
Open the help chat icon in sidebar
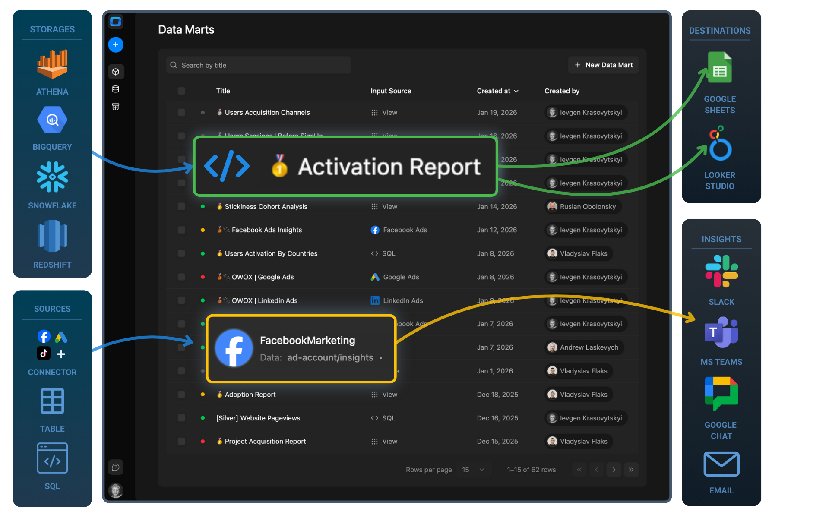tap(116, 467)
